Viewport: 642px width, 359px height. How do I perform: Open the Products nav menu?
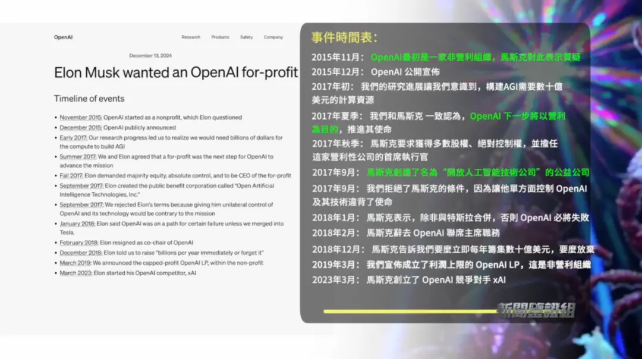coord(221,37)
